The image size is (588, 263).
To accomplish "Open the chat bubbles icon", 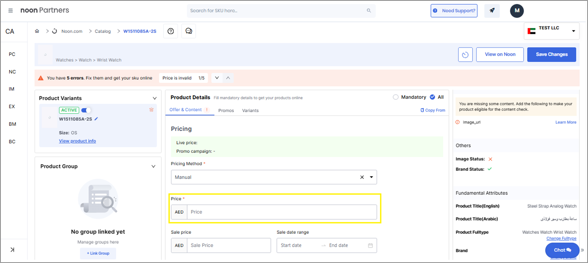I will [x=189, y=31].
